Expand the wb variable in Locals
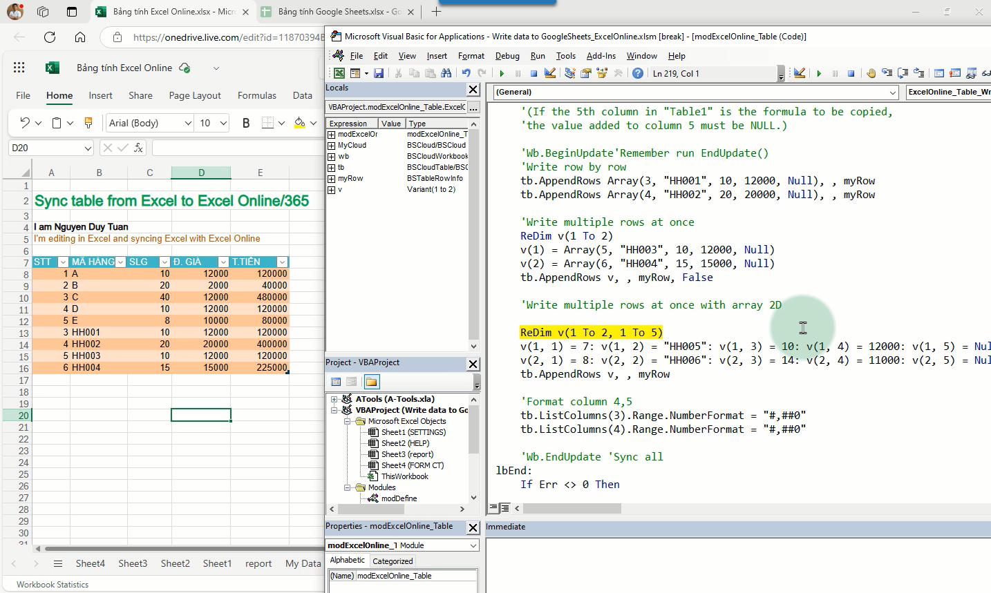Image resolution: width=991 pixels, height=593 pixels. coord(332,157)
